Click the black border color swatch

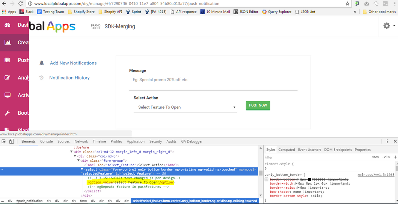pyautogui.click(x=310, y=180)
